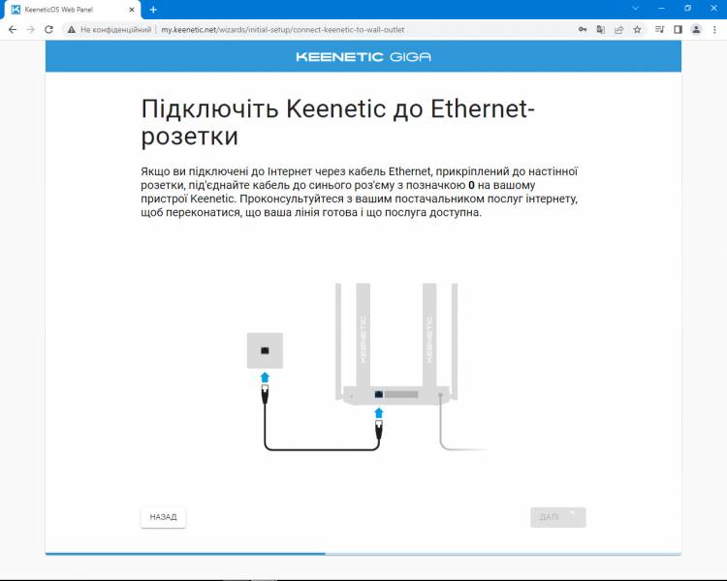Click the router connection illustration
Image resolution: width=727 pixels, height=581 pixels.
[366, 367]
